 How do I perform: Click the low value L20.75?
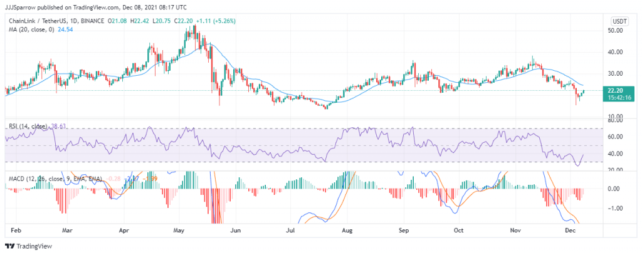[x=162, y=21]
